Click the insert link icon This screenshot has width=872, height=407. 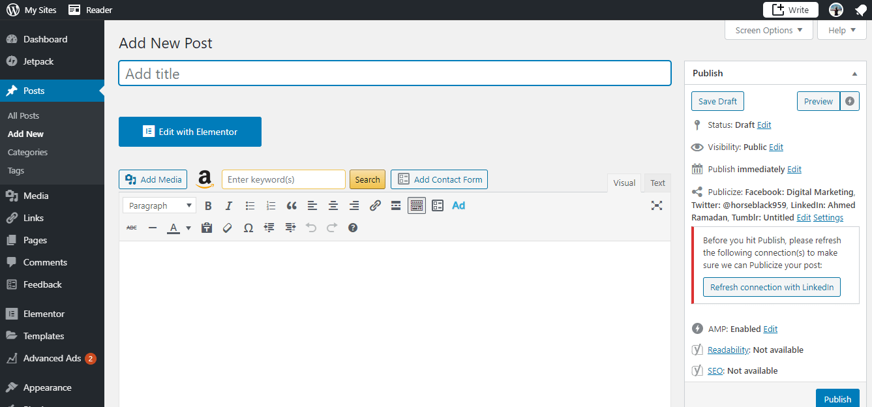pos(375,206)
